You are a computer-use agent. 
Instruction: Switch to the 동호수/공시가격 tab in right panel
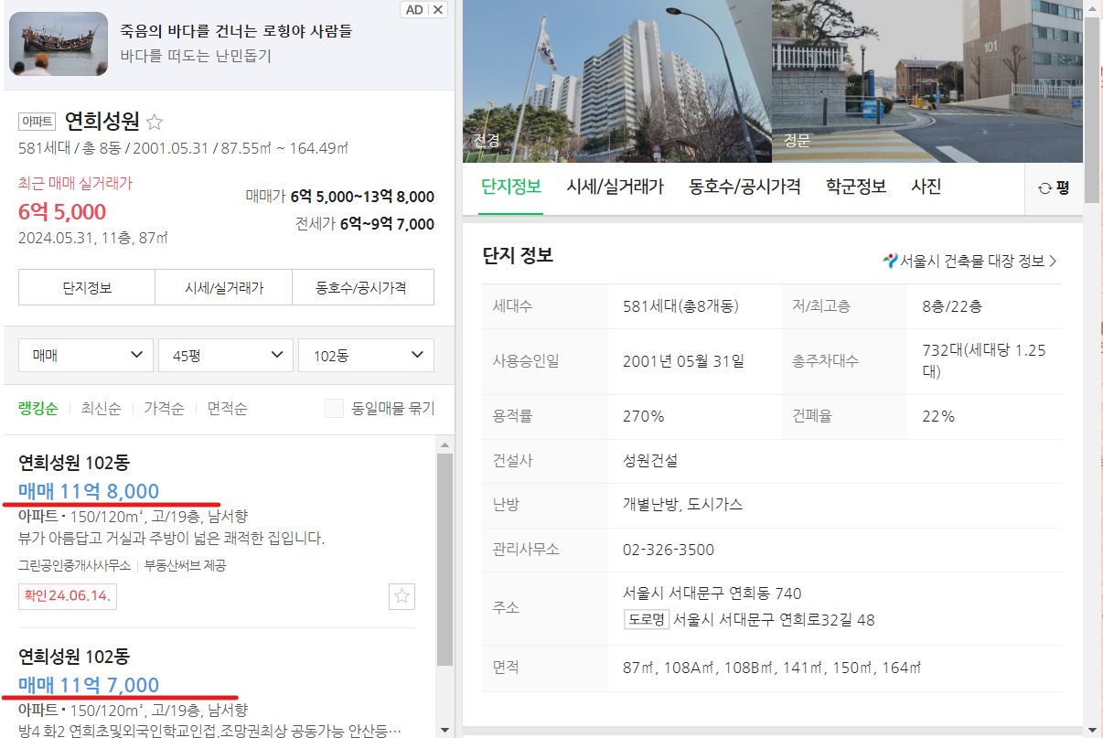[x=745, y=187]
